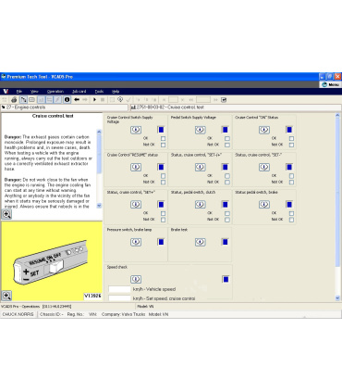Viewport: 342px width, 392px height.
Task: Click the black back arrow in toolbar
Action: pos(77,100)
